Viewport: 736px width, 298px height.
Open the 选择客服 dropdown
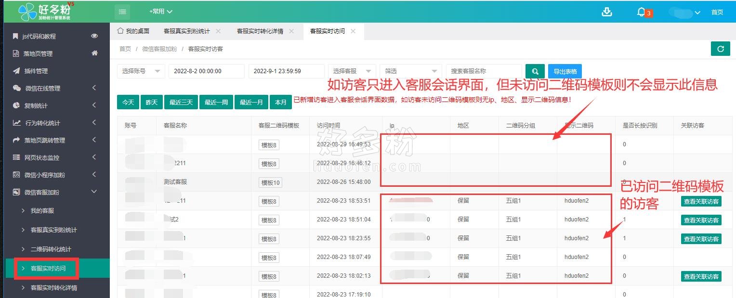click(x=352, y=71)
